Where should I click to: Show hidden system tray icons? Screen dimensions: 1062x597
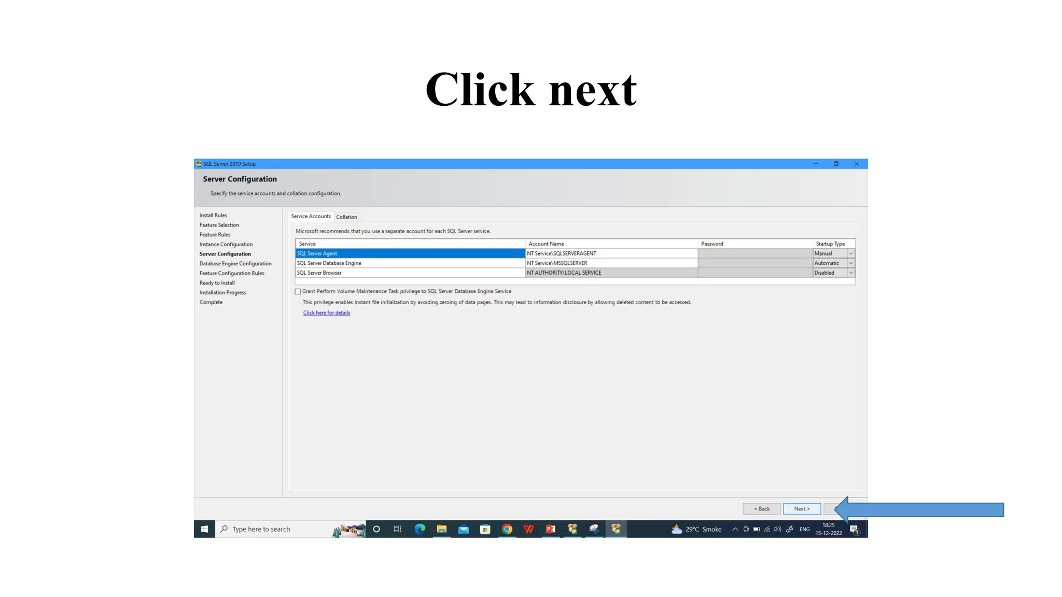pyautogui.click(x=735, y=529)
